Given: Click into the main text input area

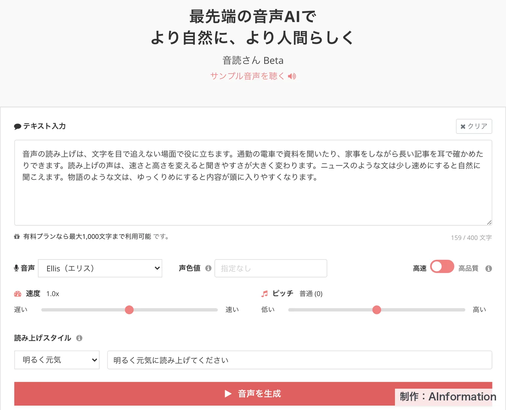Looking at the screenshot, I should (x=253, y=183).
